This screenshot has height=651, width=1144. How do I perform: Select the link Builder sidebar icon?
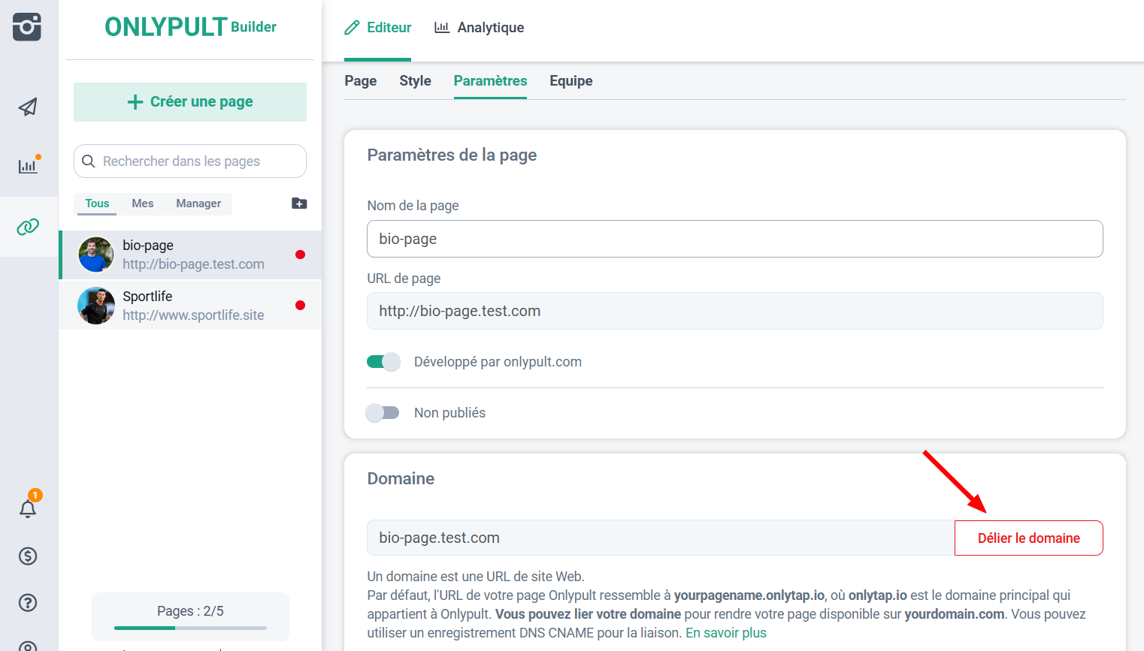pos(28,227)
